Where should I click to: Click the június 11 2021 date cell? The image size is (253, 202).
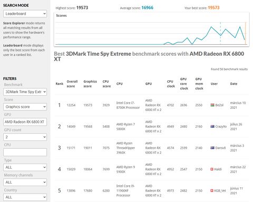[236, 190]
